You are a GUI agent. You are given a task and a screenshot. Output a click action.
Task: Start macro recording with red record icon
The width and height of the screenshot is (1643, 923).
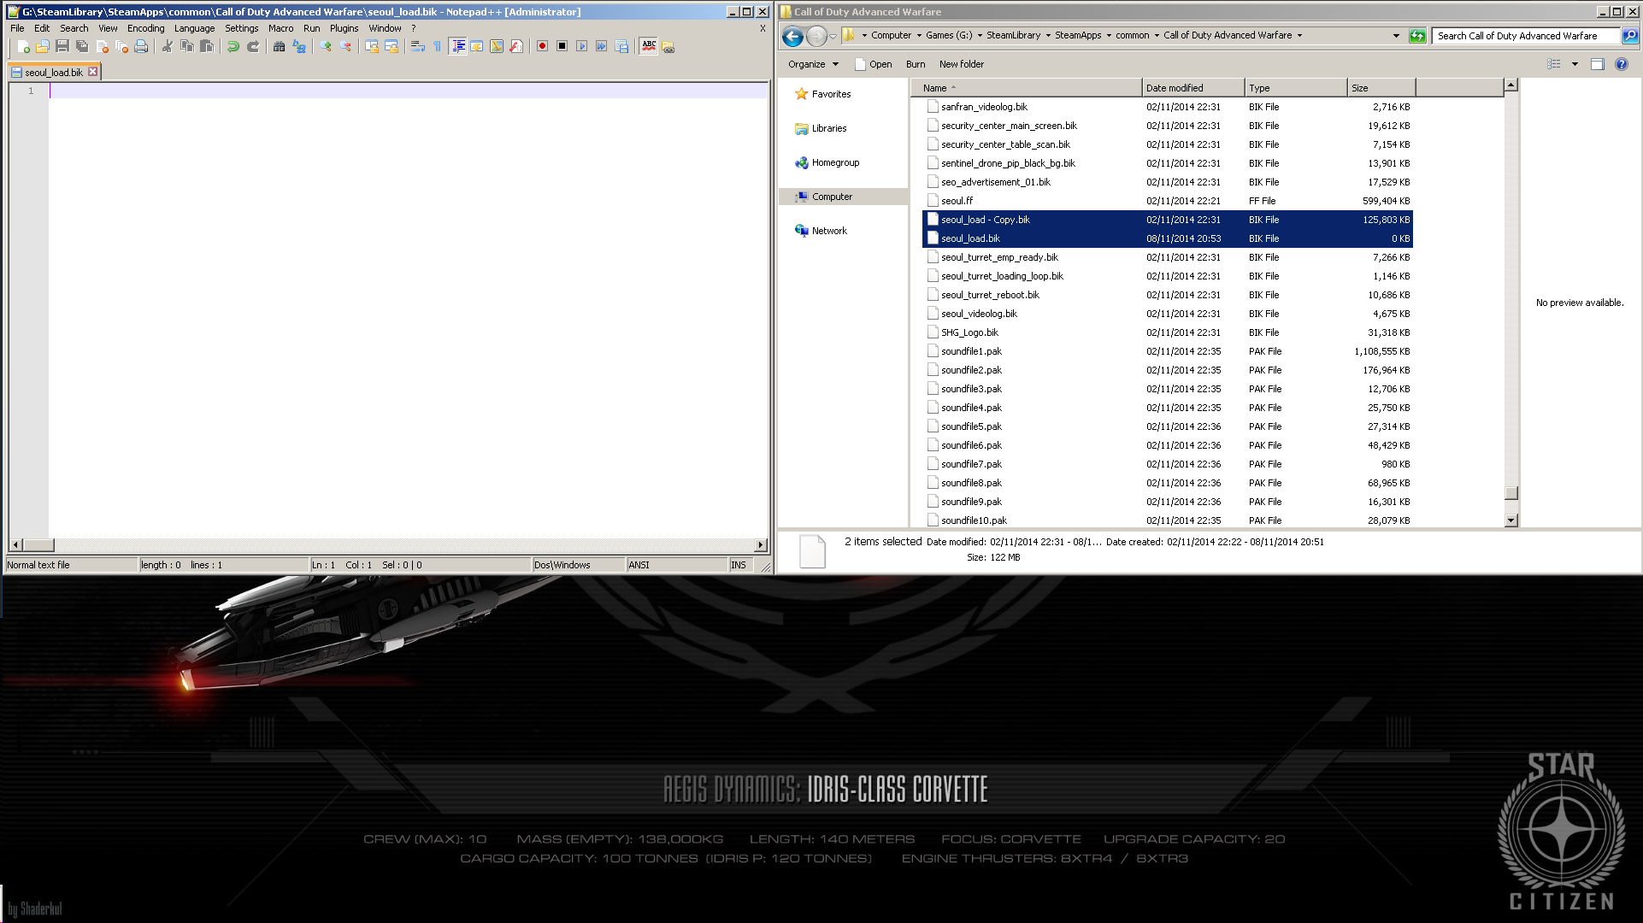[542, 46]
